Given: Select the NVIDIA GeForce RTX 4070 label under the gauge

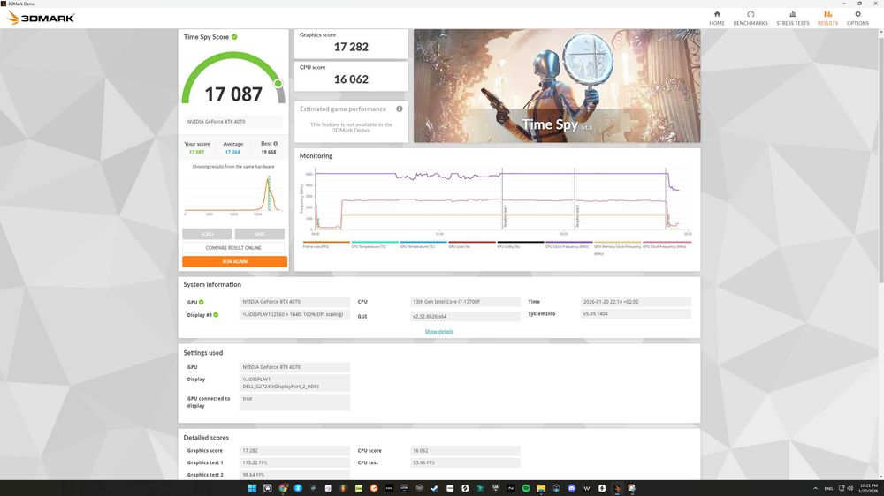Looking at the screenshot, I should coord(232,122).
